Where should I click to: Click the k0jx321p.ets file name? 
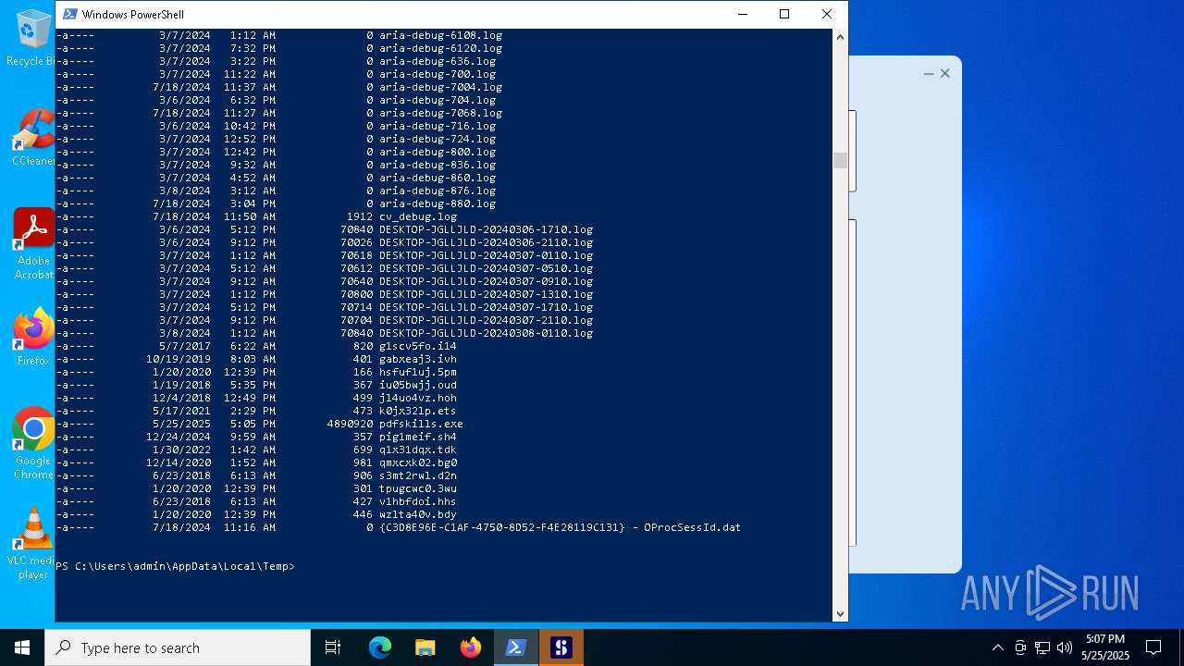(x=418, y=411)
